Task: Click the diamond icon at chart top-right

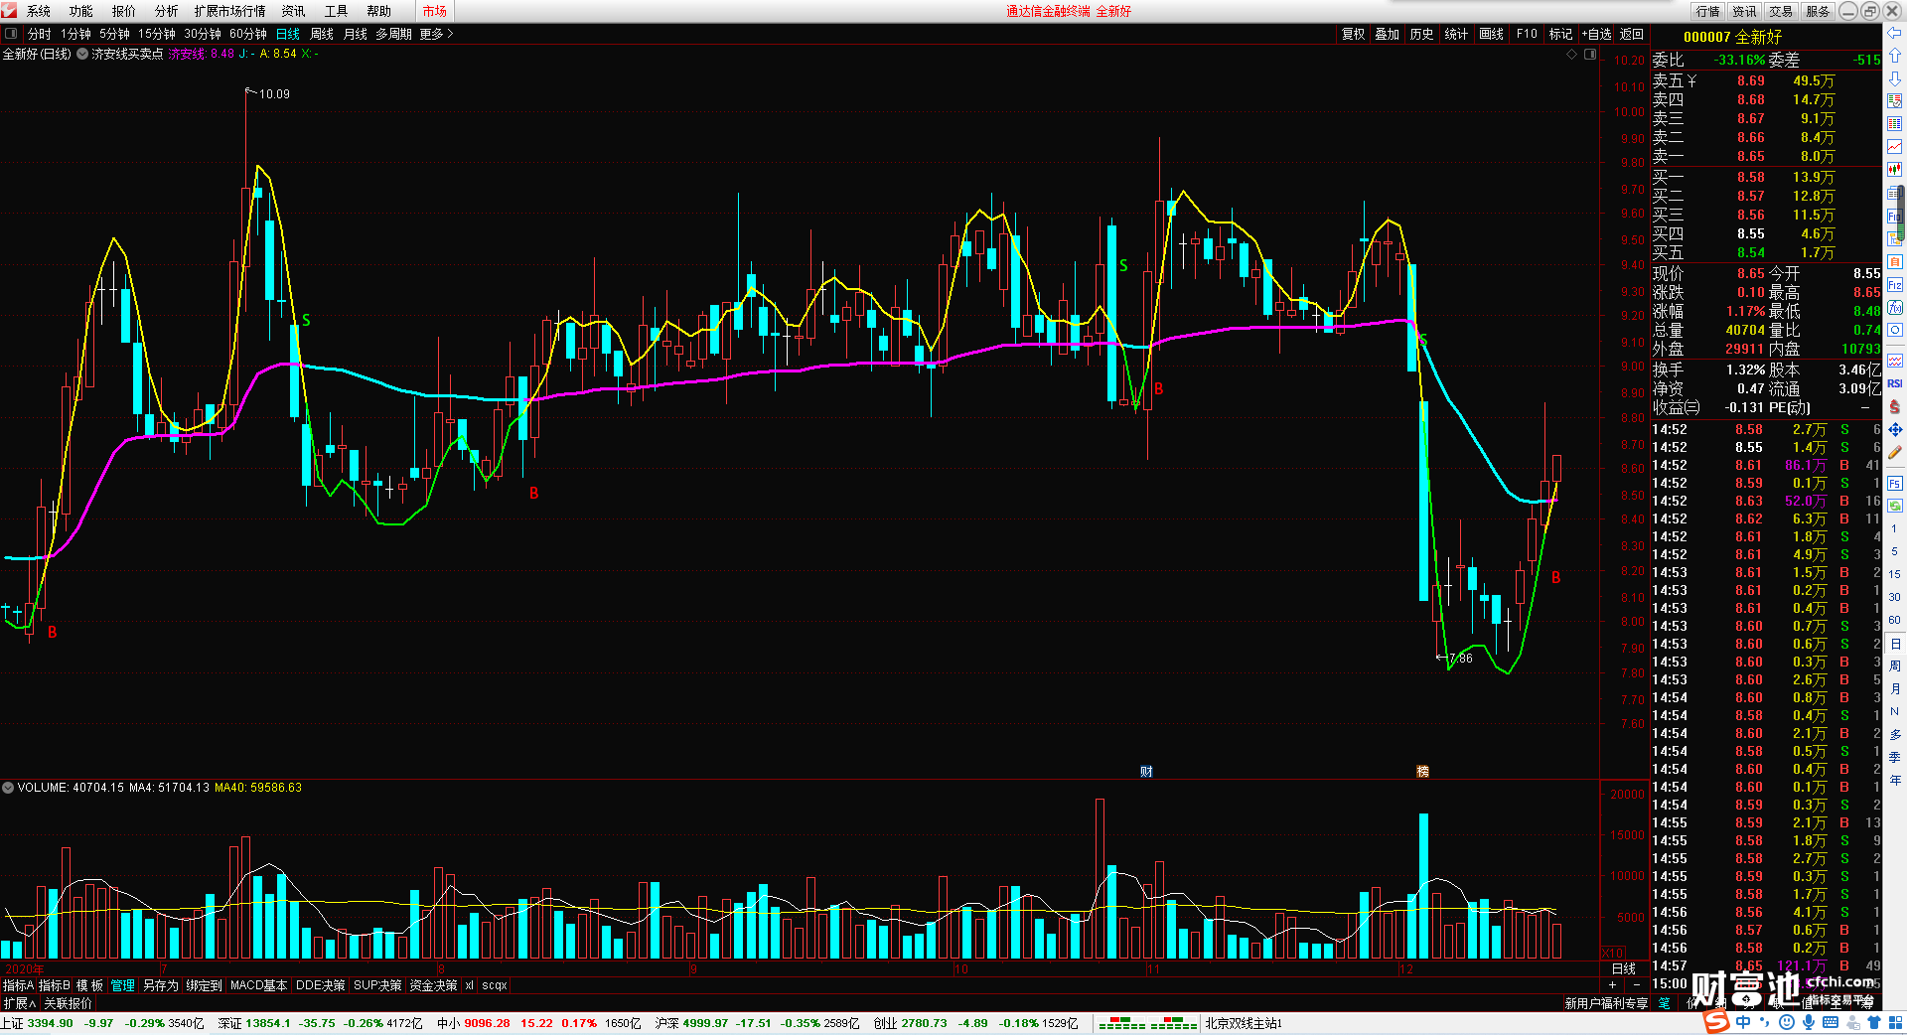Action: [x=1572, y=55]
